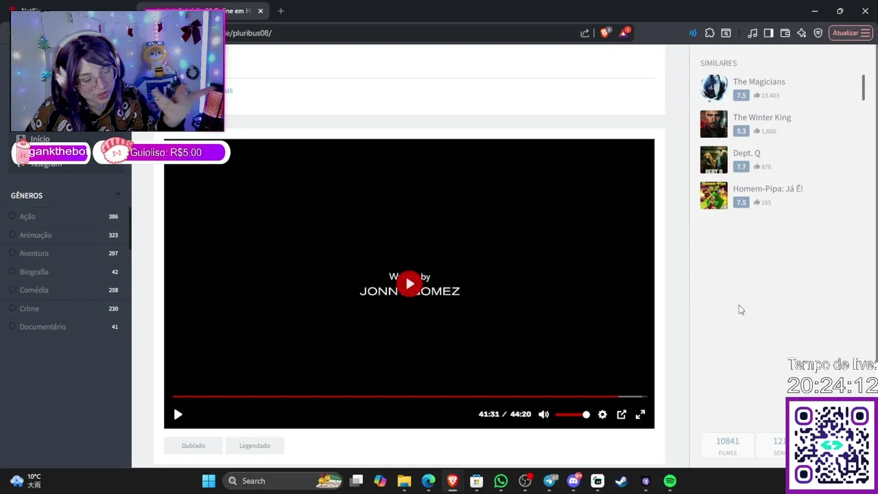Click the address bar URL pluribus08
Viewport: 878px width, 494px height.
248,33
